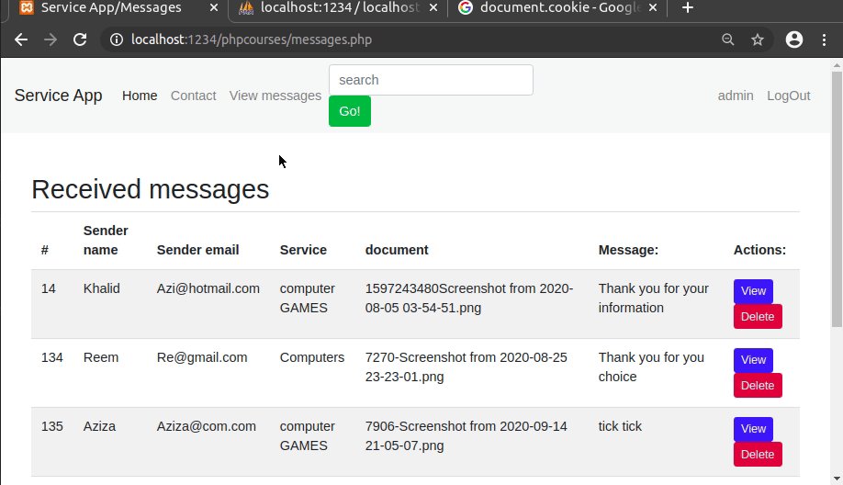The width and height of the screenshot is (843, 485).
Task: Click the sender name Aziza
Action: click(99, 426)
